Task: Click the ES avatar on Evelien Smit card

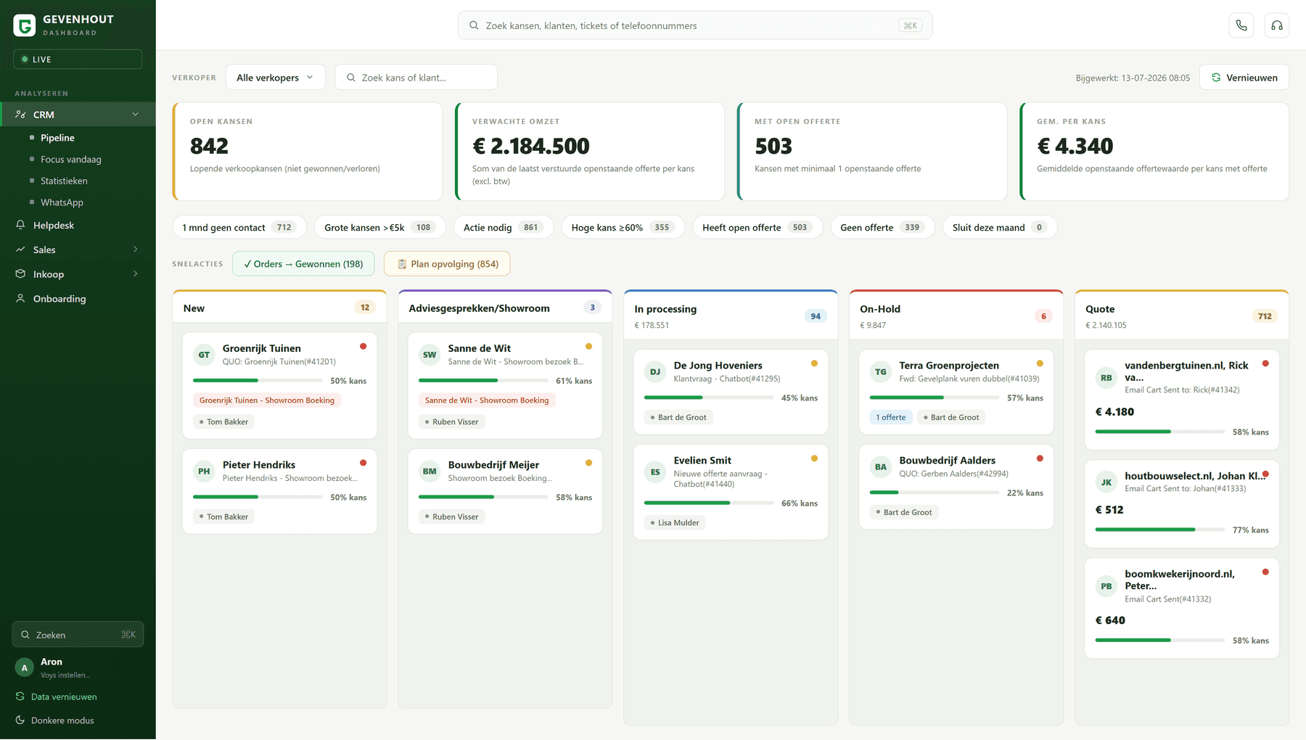Action: pyautogui.click(x=655, y=472)
